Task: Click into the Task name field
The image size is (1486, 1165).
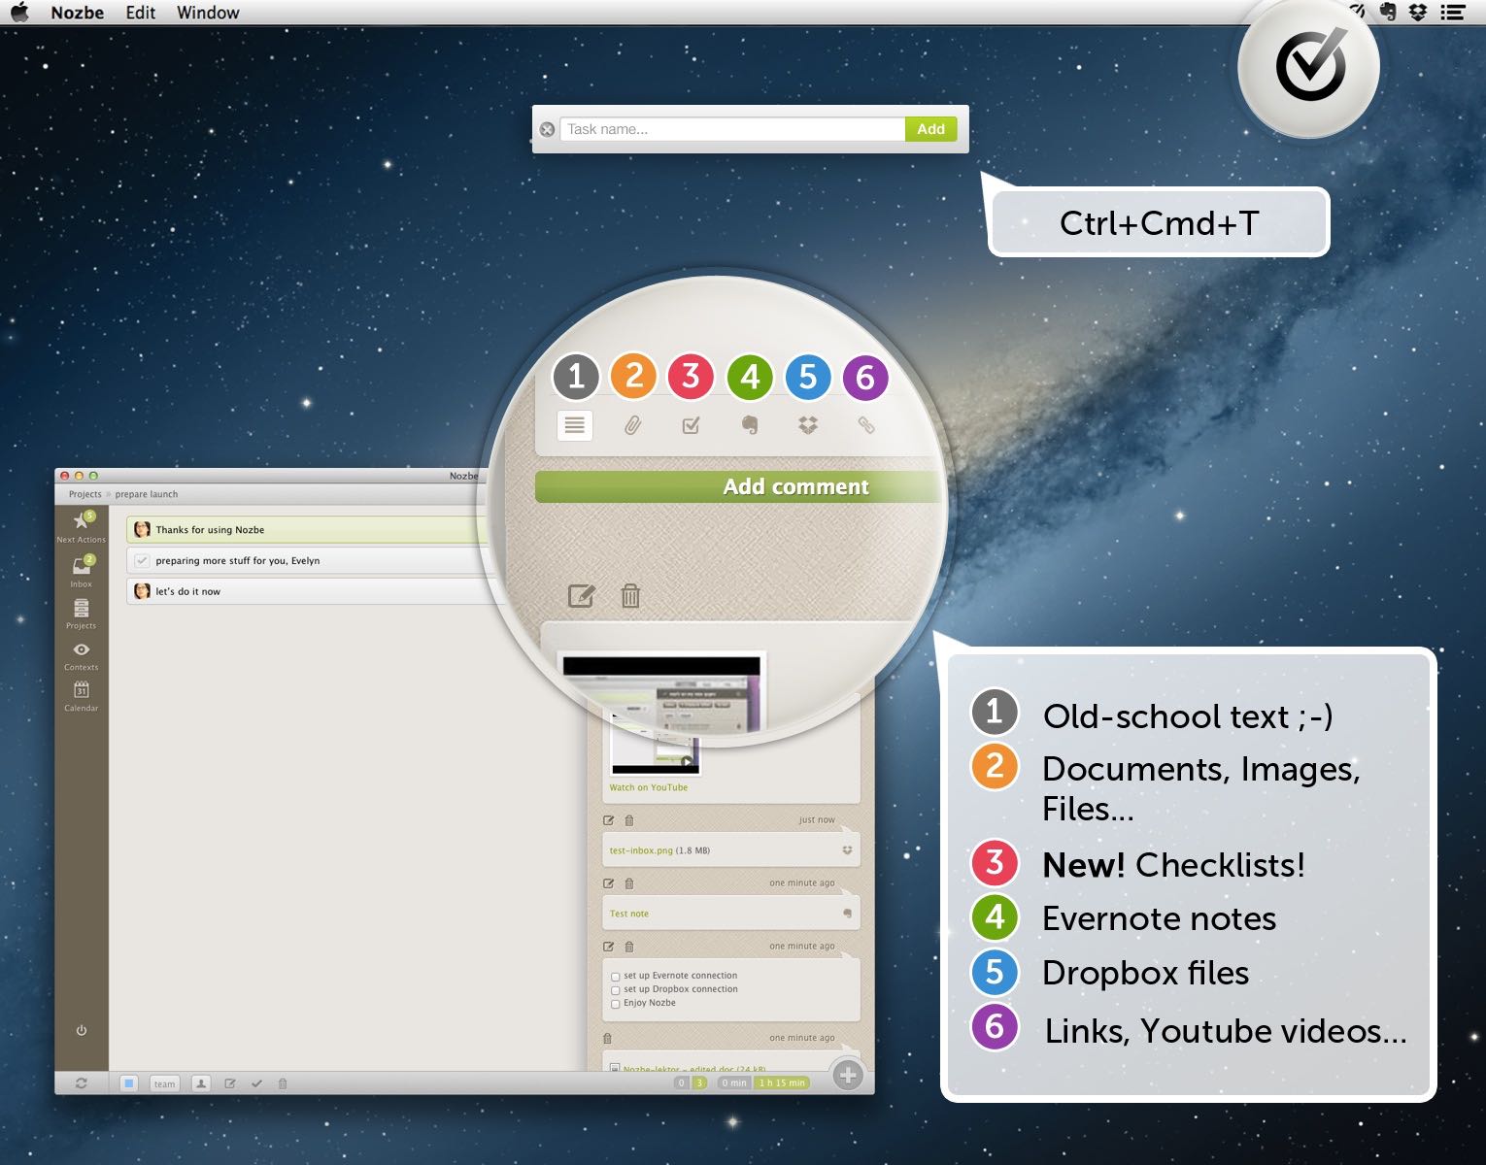Action: pyautogui.click(x=733, y=129)
